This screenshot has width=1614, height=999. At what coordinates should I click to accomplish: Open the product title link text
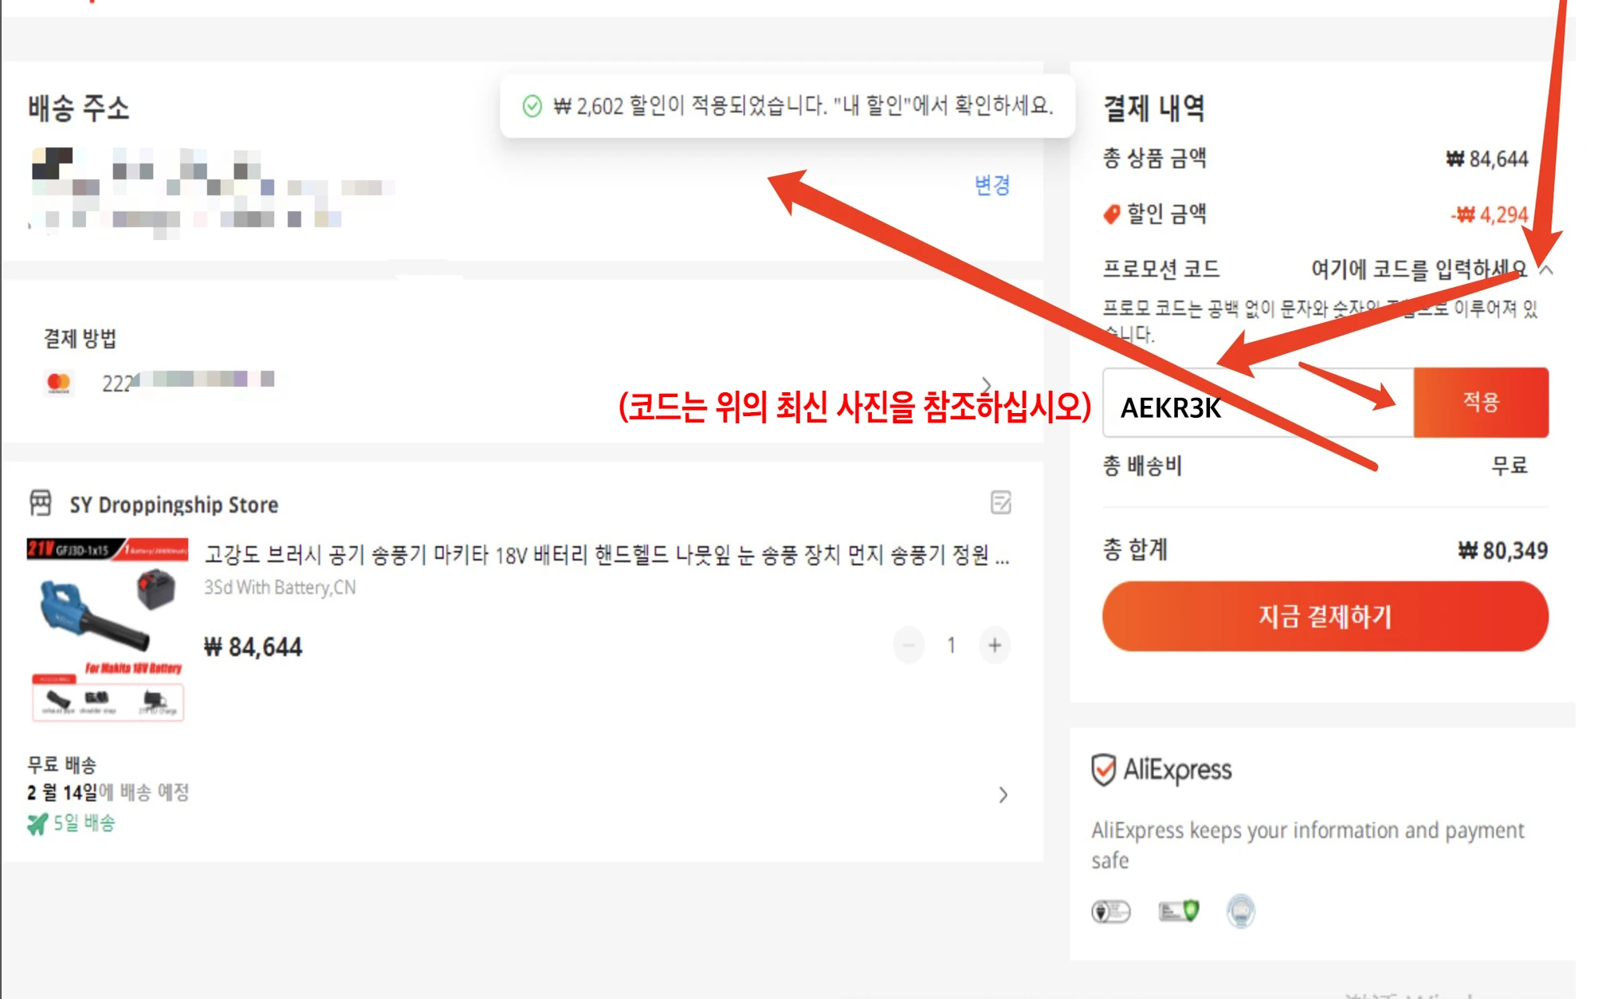(x=606, y=554)
